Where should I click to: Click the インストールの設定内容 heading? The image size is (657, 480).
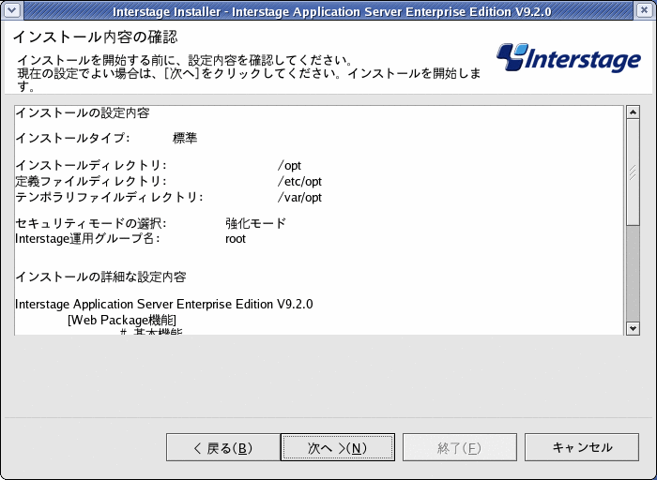pos(83,113)
